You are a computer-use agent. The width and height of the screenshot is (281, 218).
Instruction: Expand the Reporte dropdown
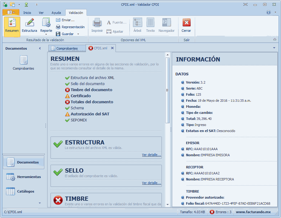[x=46, y=34]
